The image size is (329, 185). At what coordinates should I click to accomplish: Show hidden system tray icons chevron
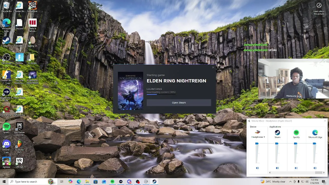coord(290,182)
